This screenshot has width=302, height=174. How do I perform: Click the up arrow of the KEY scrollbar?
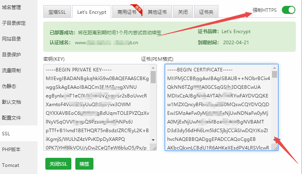(153, 68)
